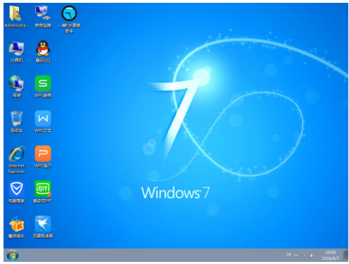
Task: Open the volume speaker tray icon
Action: coord(312,256)
